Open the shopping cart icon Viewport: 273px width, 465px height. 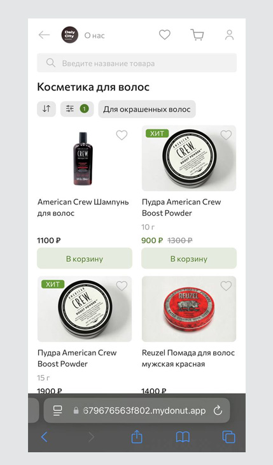[197, 34]
